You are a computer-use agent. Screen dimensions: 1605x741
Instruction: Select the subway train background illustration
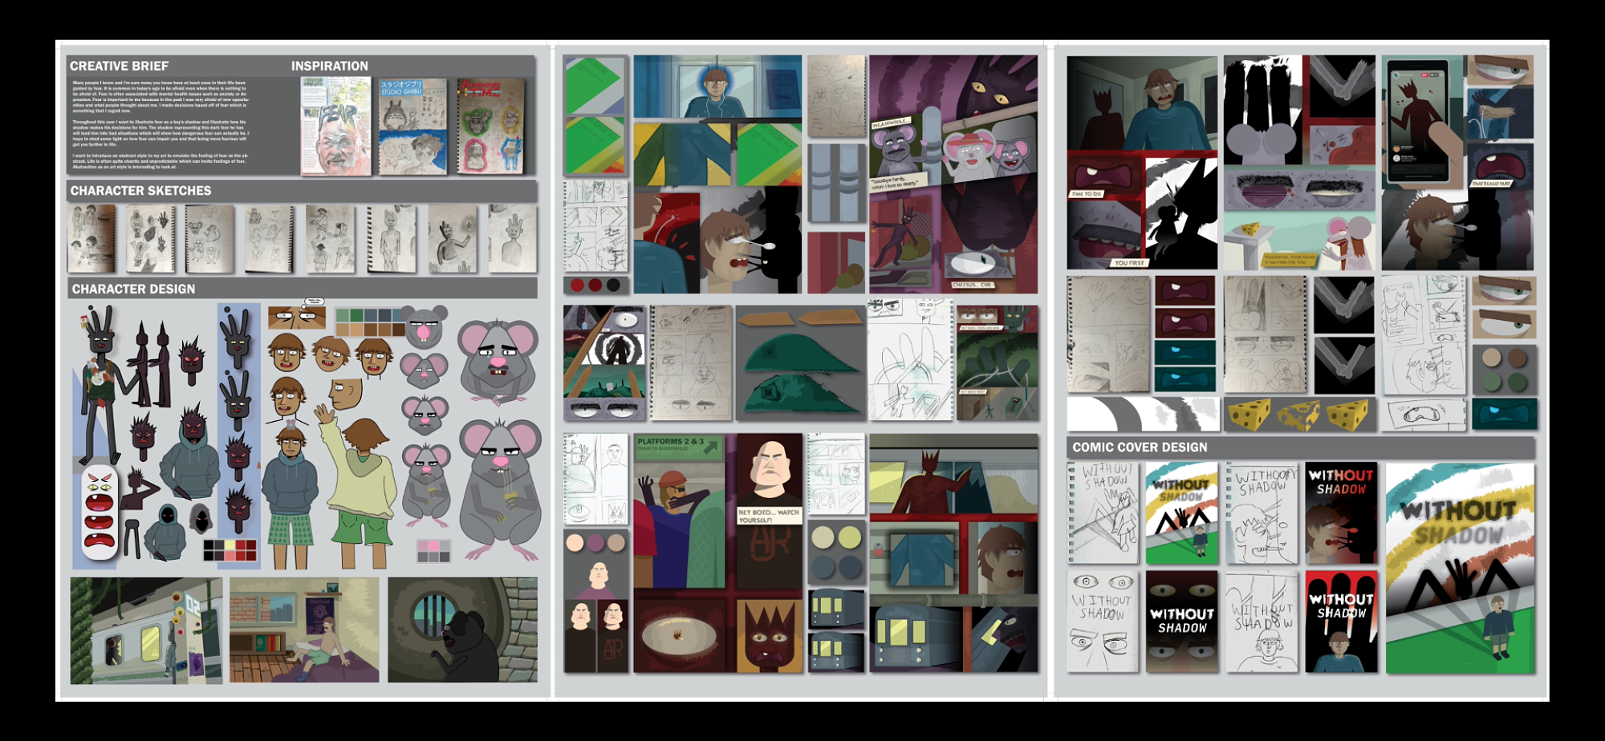click(x=146, y=630)
